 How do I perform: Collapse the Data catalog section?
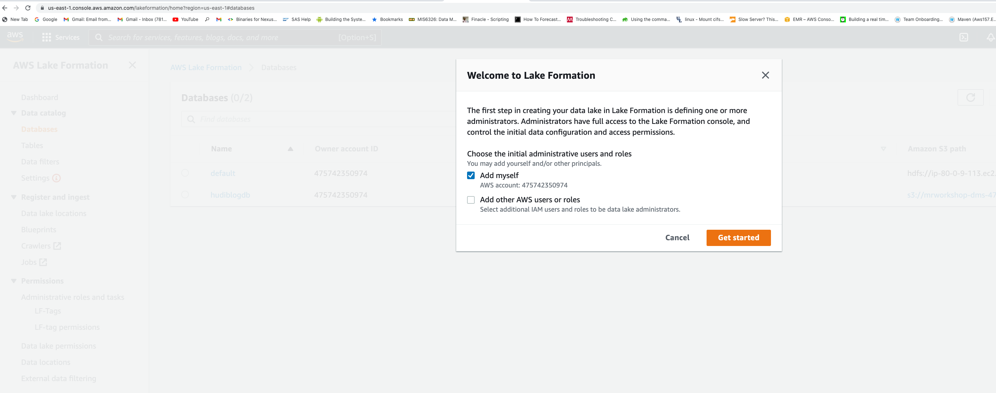coord(13,113)
